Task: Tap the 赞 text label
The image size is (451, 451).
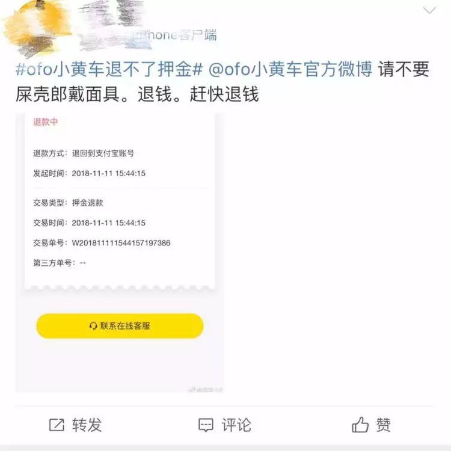Action: pyautogui.click(x=384, y=425)
